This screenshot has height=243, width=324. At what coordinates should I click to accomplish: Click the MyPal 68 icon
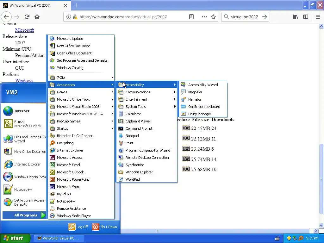tap(52, 194)
